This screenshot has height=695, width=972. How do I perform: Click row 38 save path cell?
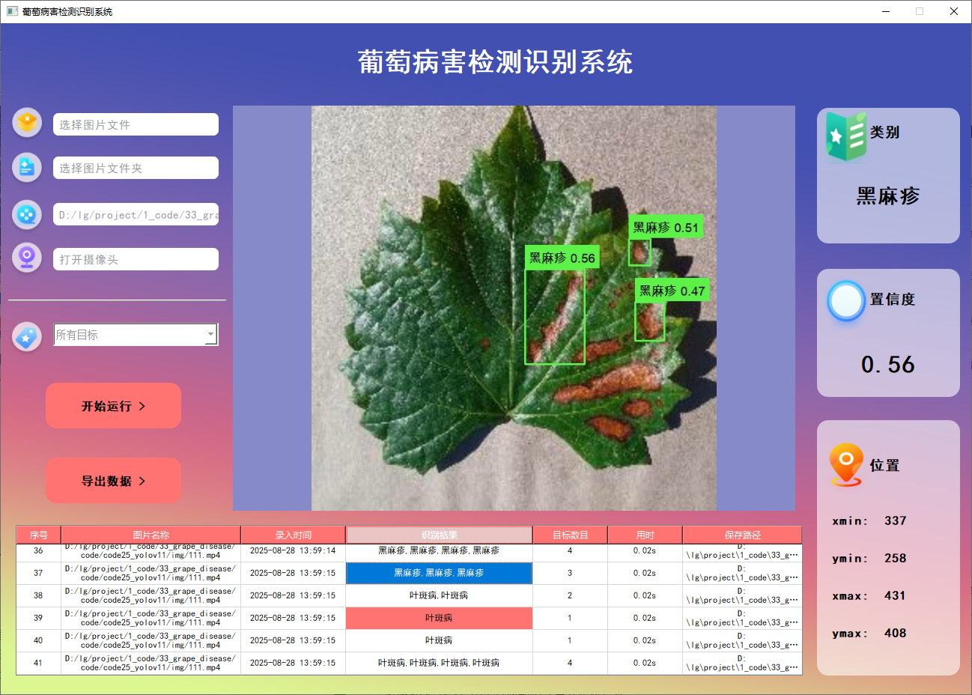(x=742, y=595)
